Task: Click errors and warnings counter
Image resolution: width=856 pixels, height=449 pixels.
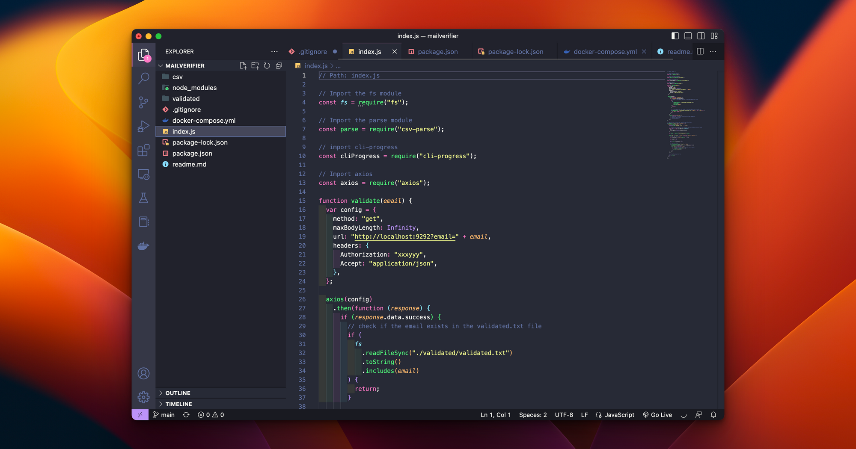Action: coord(211,415)
